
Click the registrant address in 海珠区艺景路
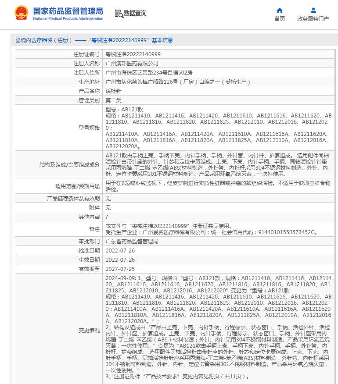(149, 72)
